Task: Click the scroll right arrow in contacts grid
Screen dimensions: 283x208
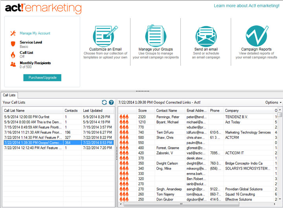Action: tap(274, 204)
